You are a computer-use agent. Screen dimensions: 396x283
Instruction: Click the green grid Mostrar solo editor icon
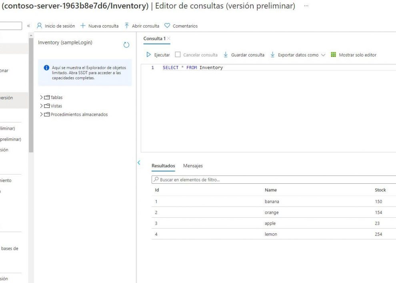pyautogui.click(x=333, y=55)
